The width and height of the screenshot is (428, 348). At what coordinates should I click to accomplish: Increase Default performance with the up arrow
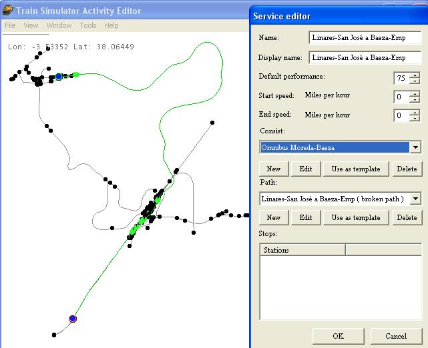click(x=415, y=75)
